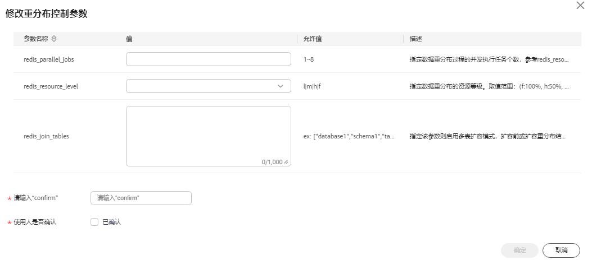Check the 已确认 checkbox
Viewport: 592px width, 260px height.
click(94, 222)
